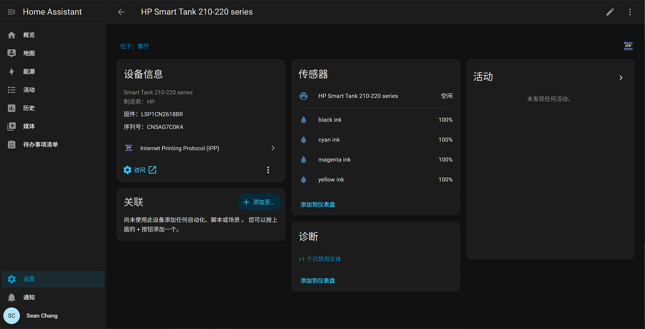This screenshot has height=329, width=645.
Task: Click the 添加至... button in 关联
Action: coord(259,202)
